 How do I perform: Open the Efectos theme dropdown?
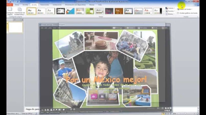click(x=170, y=14)
